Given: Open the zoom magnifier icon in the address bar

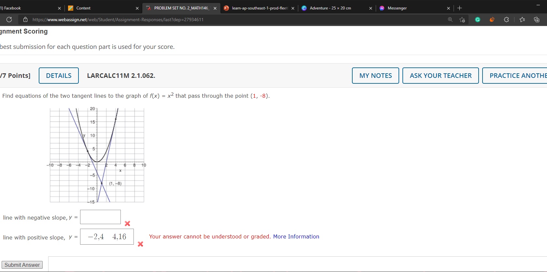Looking at the screenshot, I should pos(450,20).
